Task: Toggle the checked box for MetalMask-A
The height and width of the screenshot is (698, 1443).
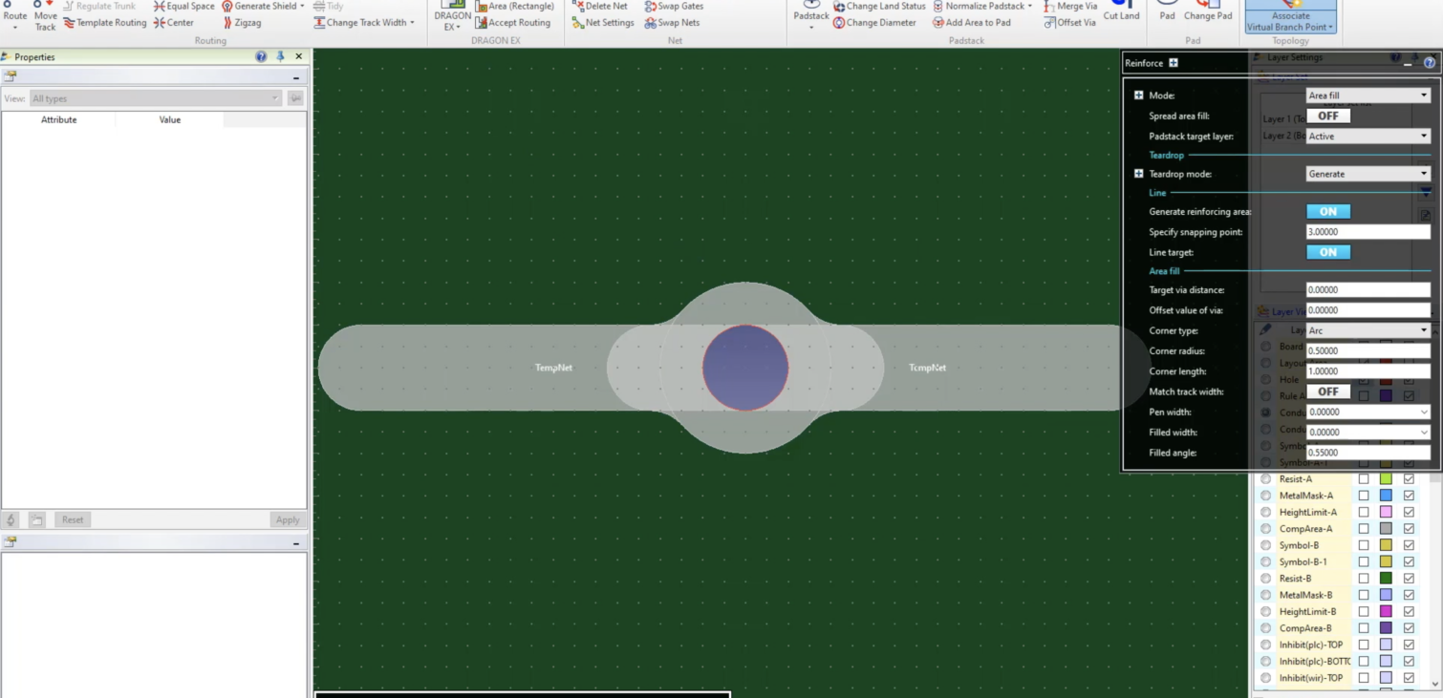Action: click(1409, 496)
